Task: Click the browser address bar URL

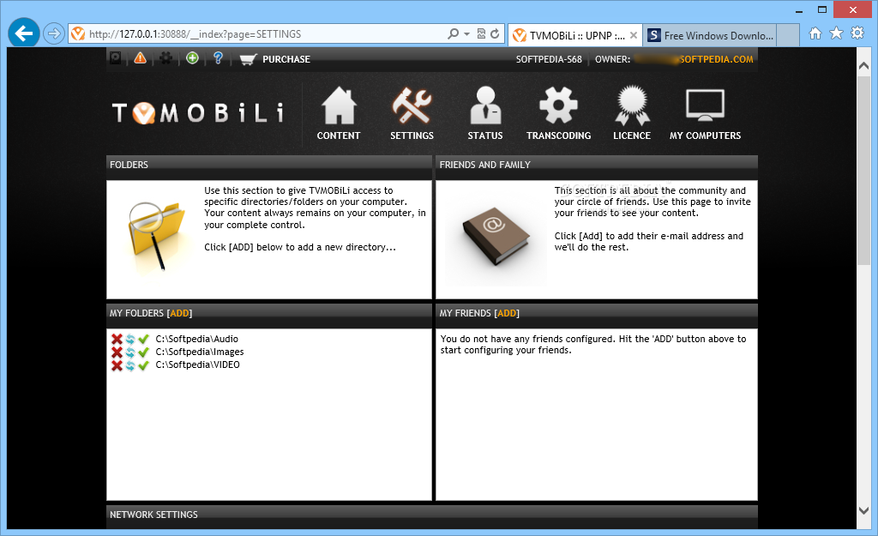Action: point(195,34)
